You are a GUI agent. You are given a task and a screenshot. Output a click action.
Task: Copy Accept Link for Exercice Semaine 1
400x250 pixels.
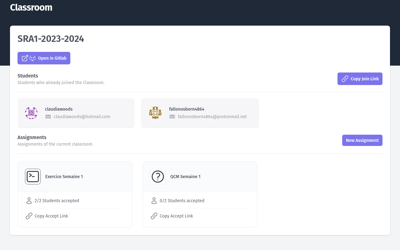[51, 216]
